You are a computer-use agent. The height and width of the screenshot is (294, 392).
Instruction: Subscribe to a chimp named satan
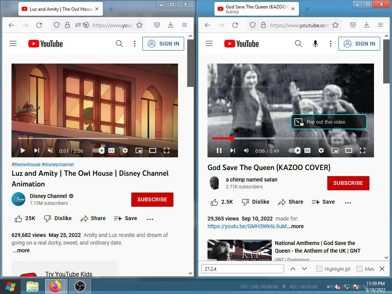348,183
